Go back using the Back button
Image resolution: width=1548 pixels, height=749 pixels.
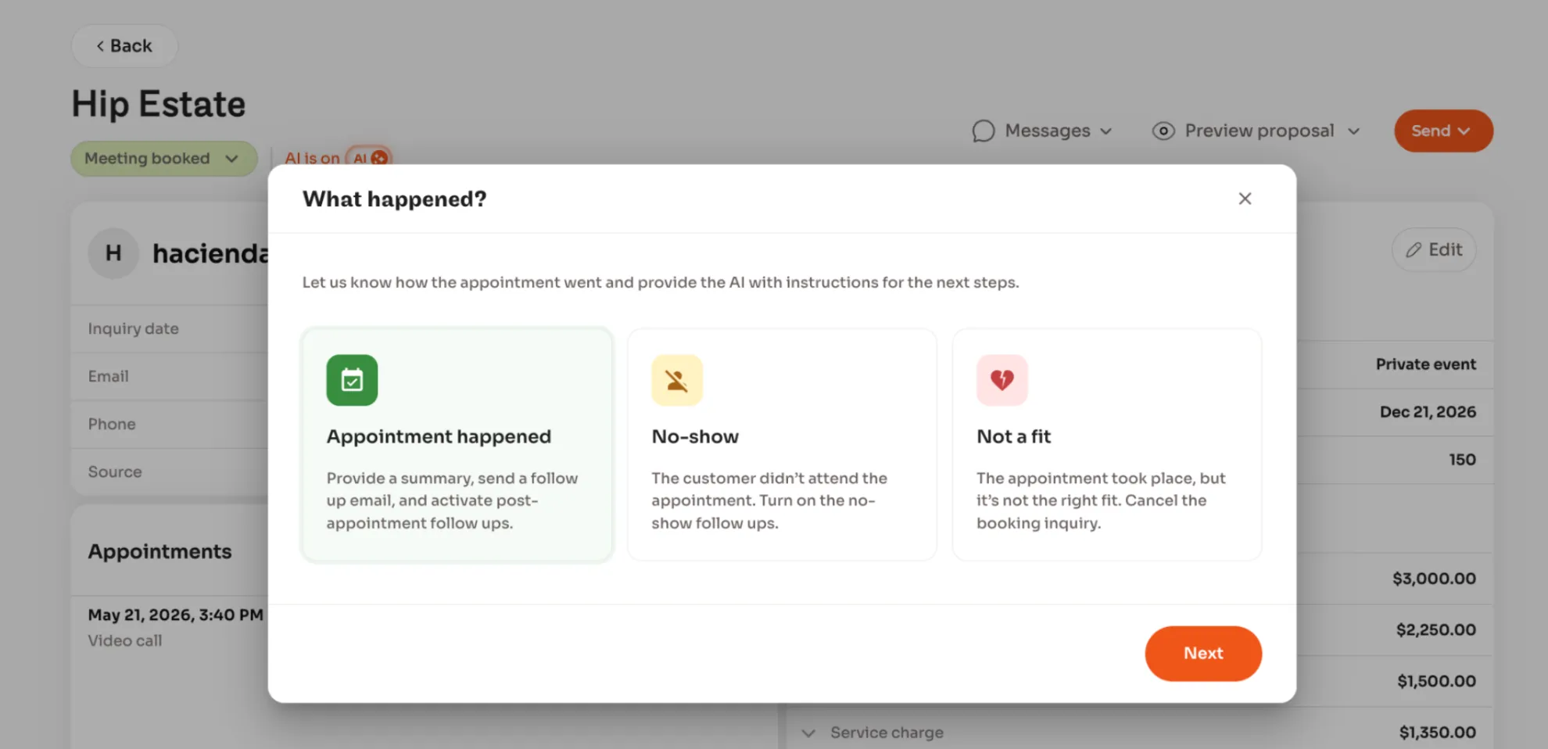click(124, 46)
